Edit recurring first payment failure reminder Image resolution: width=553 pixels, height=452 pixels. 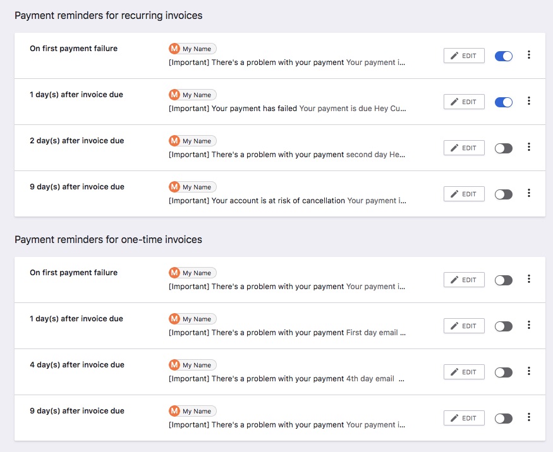[x=464, y=56]
